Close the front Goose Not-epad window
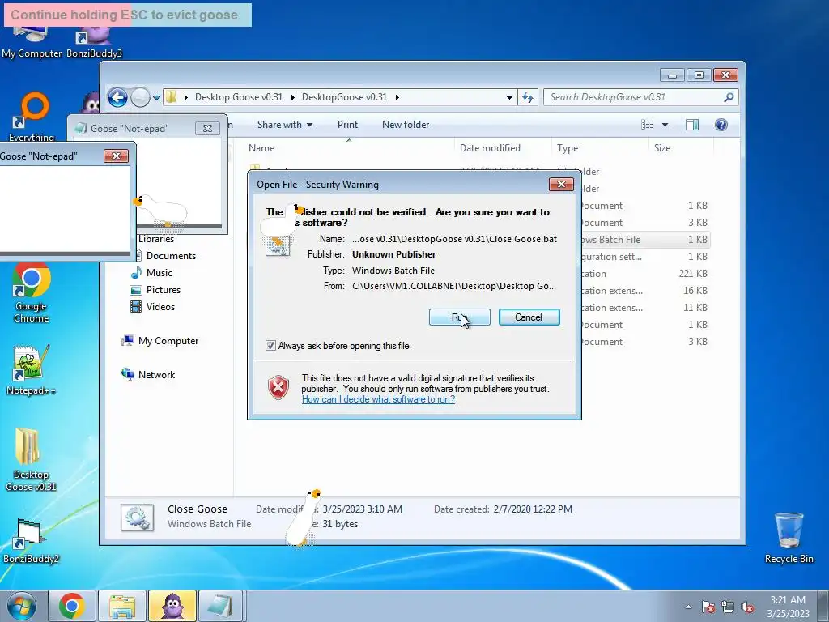Image resolution: width=829 pixels, height=622 pixels. click(x=116, y=156)
